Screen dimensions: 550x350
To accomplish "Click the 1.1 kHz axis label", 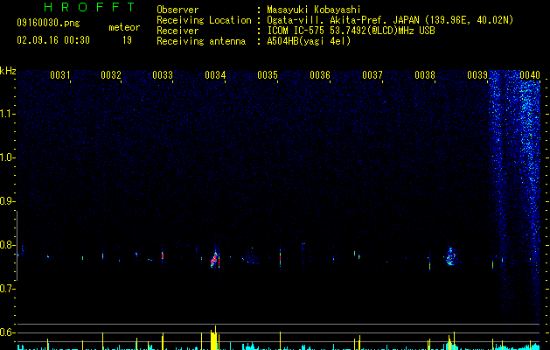I will tap(7, 114).
